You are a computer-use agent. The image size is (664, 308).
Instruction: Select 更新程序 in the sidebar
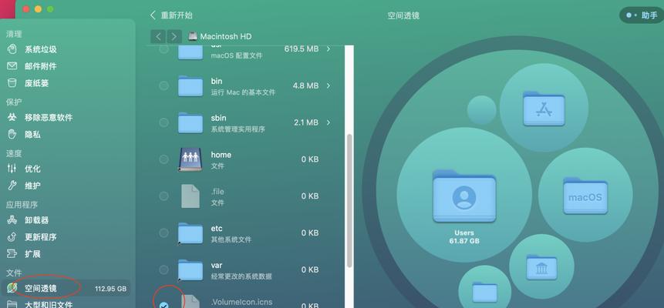(41, 237)
